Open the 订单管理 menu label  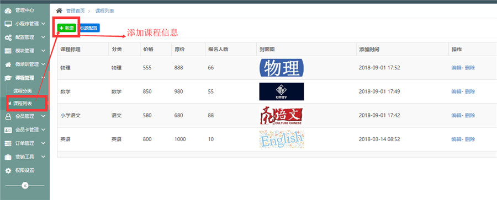pyautogui.click(x=25, y=143)
